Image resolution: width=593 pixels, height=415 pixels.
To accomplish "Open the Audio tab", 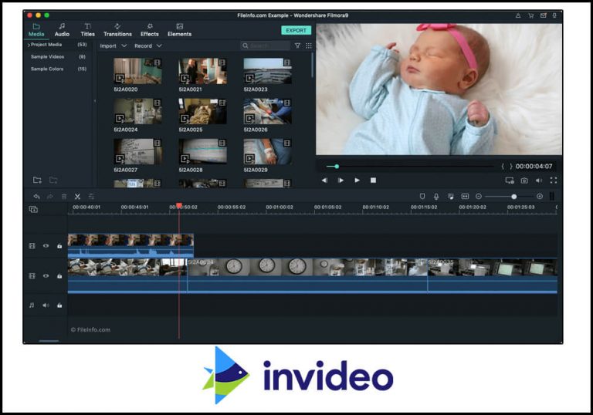I will [62, 30].
